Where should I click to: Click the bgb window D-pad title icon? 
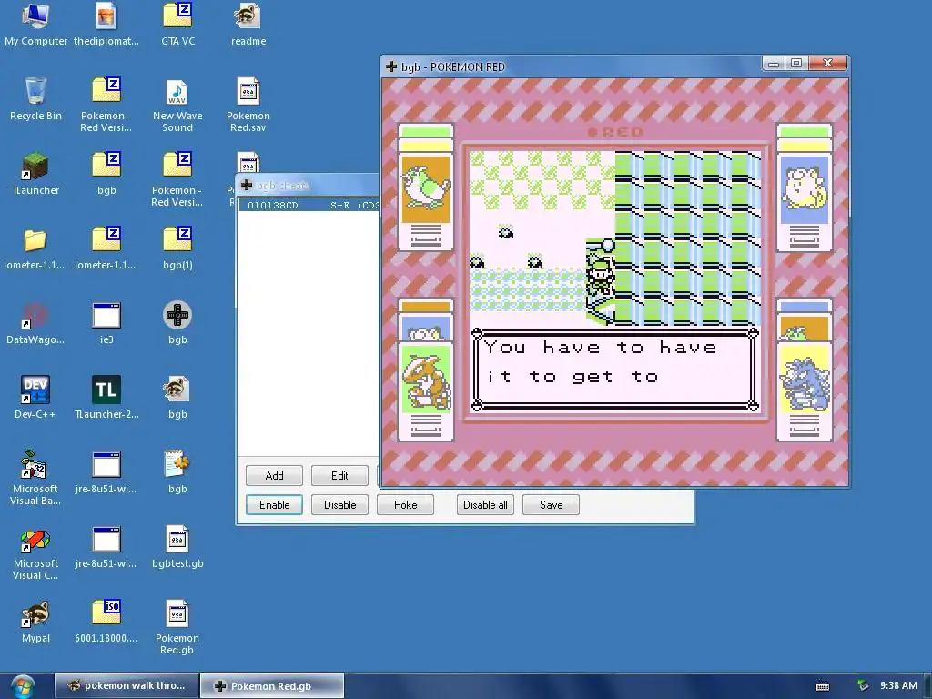point(391,66)
